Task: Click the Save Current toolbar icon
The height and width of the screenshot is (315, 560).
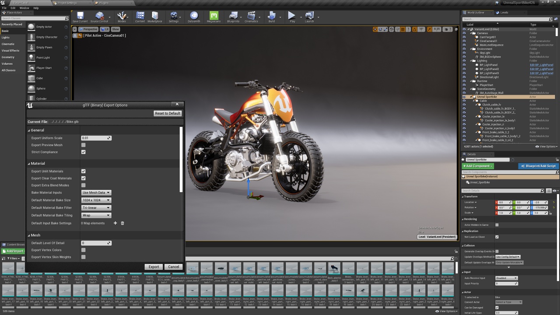Action: point(80,17)
